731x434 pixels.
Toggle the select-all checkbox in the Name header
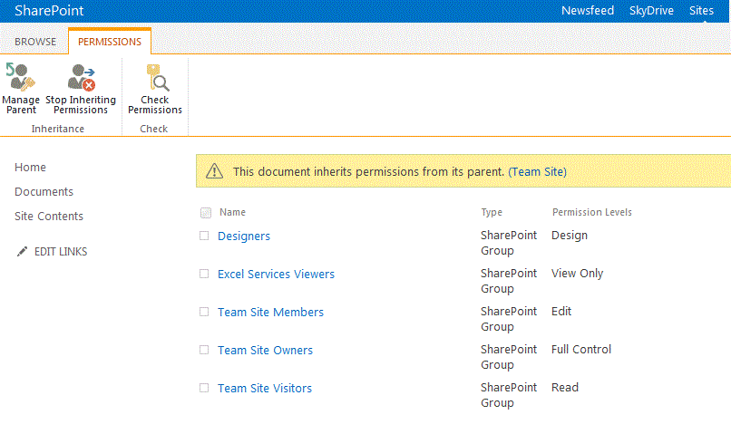[206, 213]
